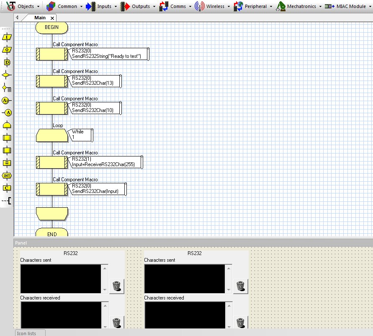The width and height of the screenshot is (373, 336).
Task: Select the SendRS232Char(Input) macro block
Action: [51, 189]
